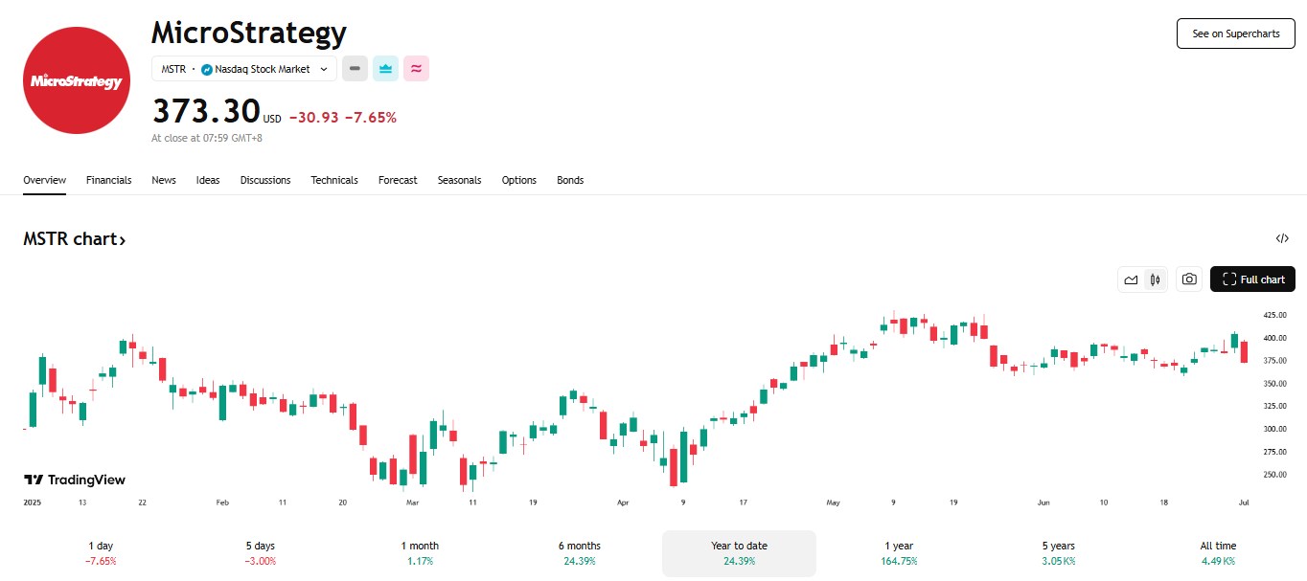Open the Full chart view
The image size is (1307, 581).
(x=1252, y=279)
